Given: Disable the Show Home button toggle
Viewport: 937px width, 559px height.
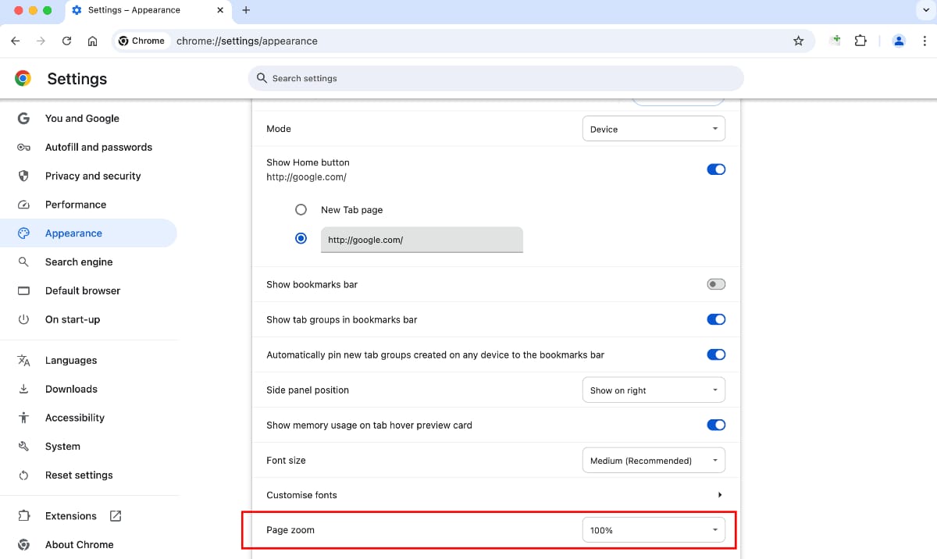Looking at the screenshot, I should 716,169.
